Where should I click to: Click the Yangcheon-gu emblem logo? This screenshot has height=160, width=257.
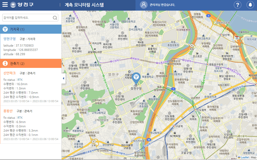click(x=13, y=5)
